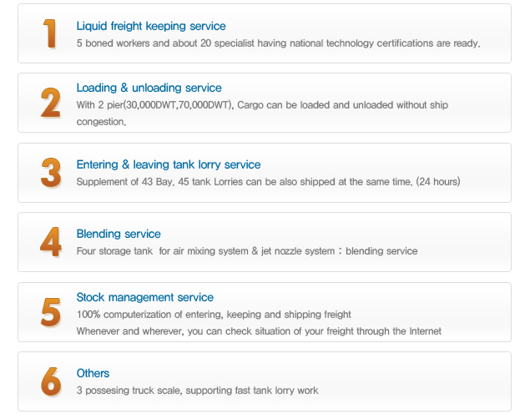This screenshot has height=414, width=515.
Task: Click the 2 pier cargo loading description
Action: pos(262,113)
